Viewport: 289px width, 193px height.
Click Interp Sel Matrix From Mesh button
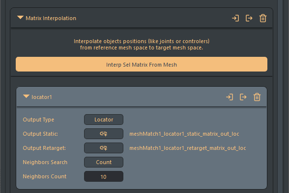142,64
